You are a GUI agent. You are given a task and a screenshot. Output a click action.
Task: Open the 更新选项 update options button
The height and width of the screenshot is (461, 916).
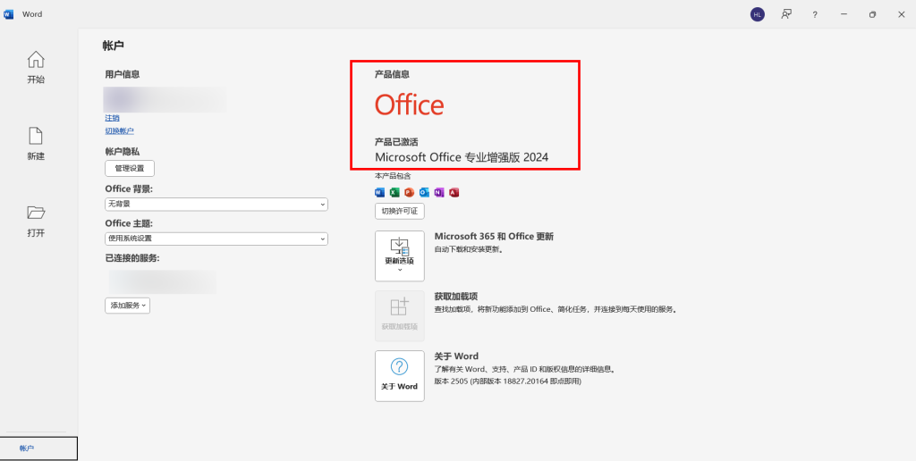[x=400, y=256]
